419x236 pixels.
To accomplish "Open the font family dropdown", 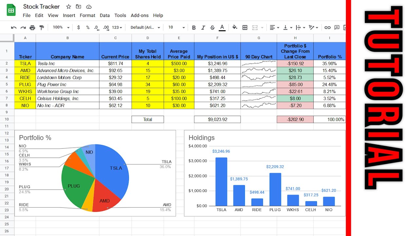I will click(x=145, y=28).
